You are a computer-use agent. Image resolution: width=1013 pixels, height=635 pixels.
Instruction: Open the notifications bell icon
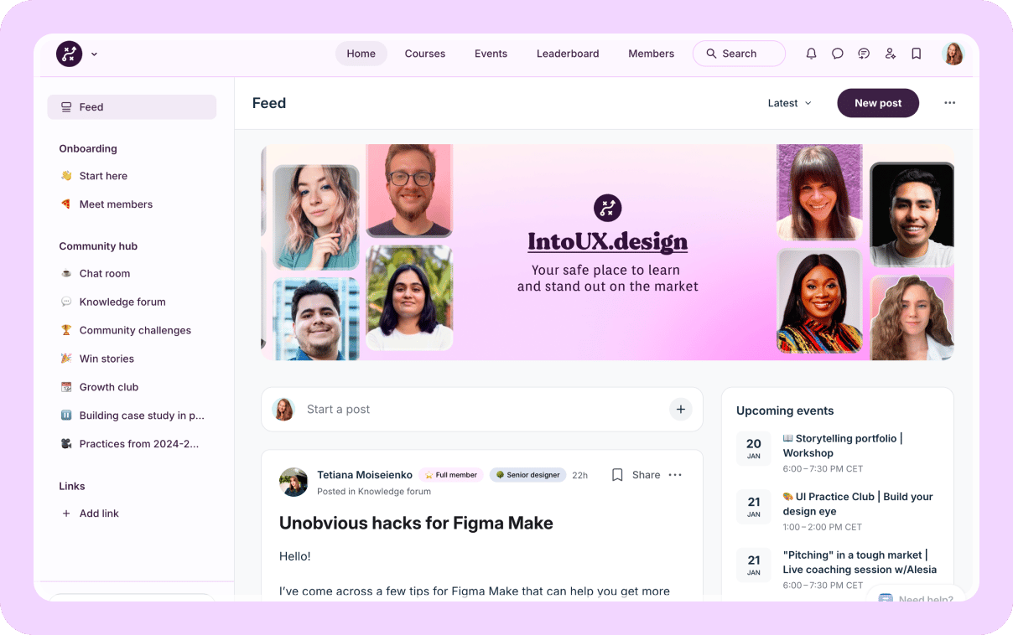[811, 54]
